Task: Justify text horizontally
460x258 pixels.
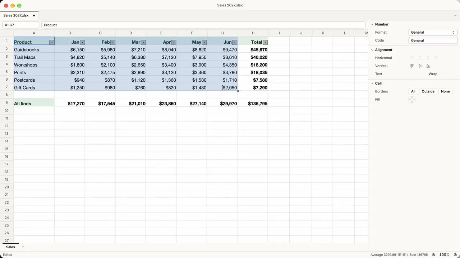Action: point(436,58)
